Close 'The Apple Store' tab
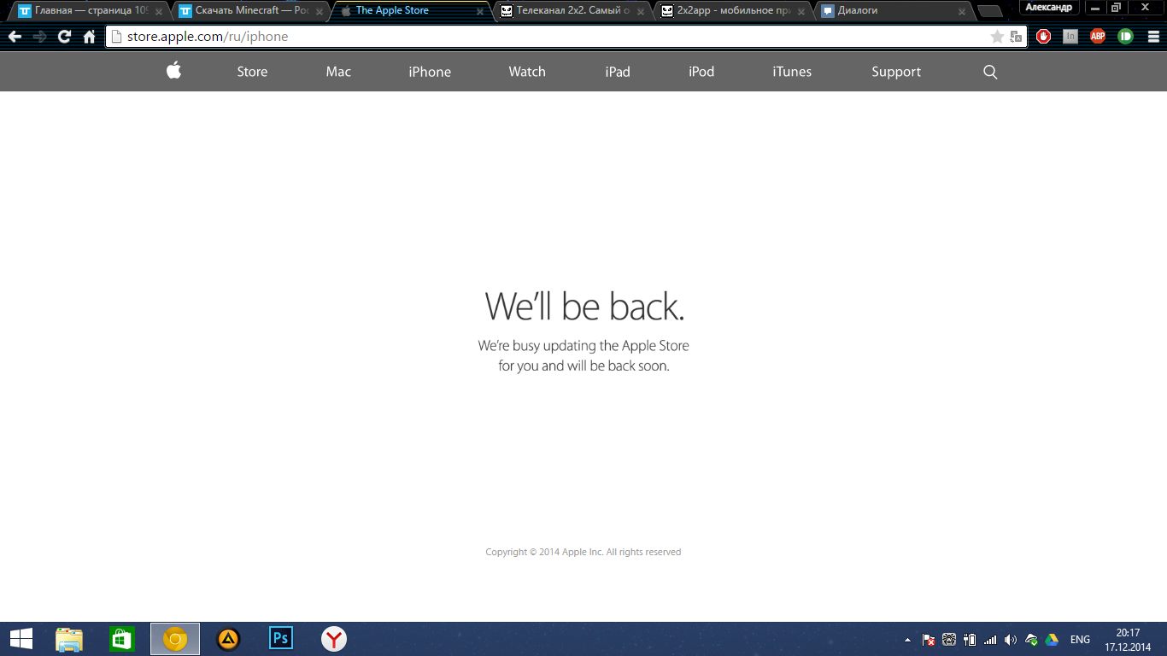The image size is (1167, 656). point(479,12)
